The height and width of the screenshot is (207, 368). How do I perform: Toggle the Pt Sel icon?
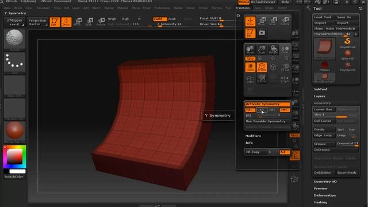(285, 67)
